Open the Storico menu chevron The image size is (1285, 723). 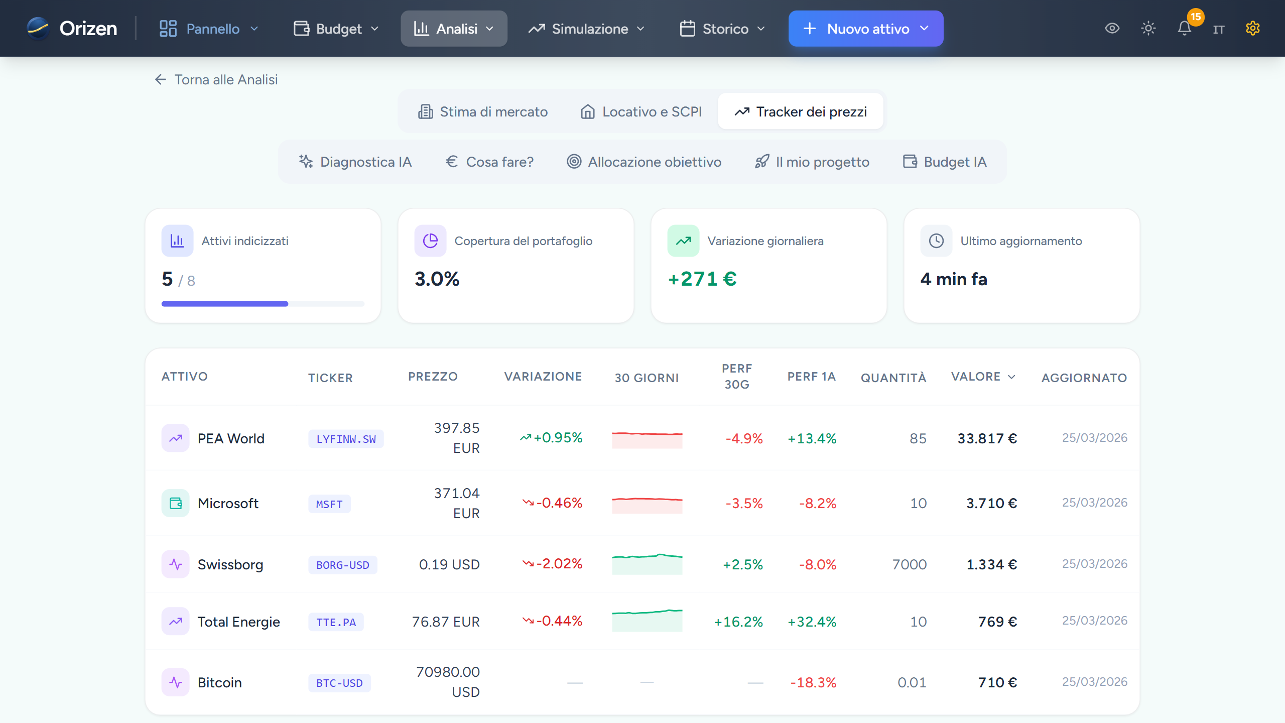[x=761, y=29]
